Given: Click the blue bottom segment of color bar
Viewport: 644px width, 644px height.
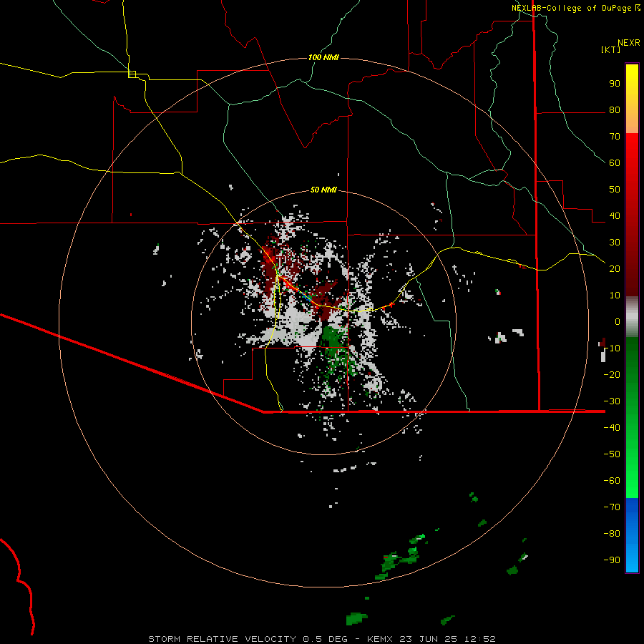Looking at the screenshot, I should point(632,535).
